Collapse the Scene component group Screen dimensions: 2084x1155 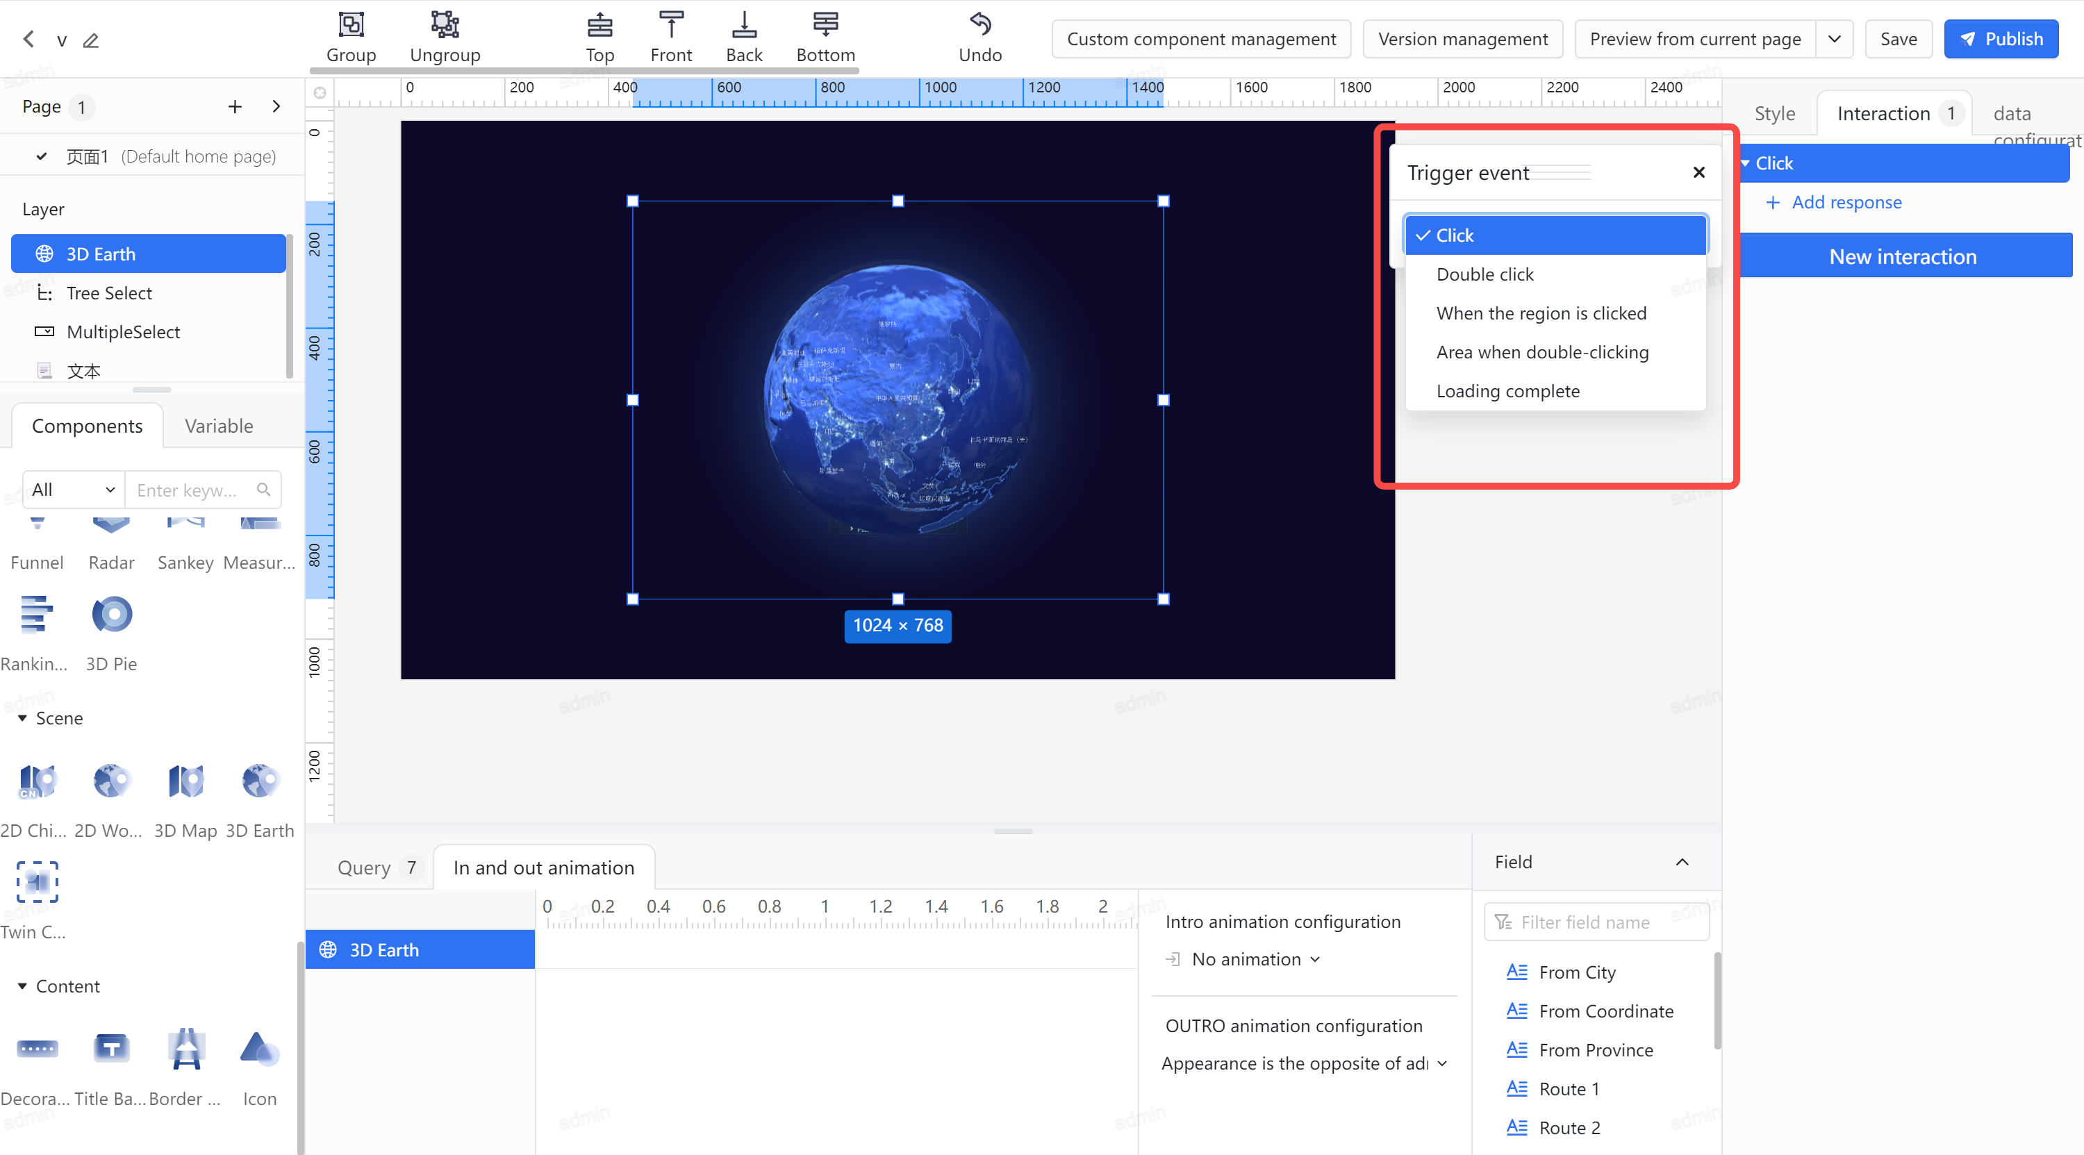pos(22,718)
